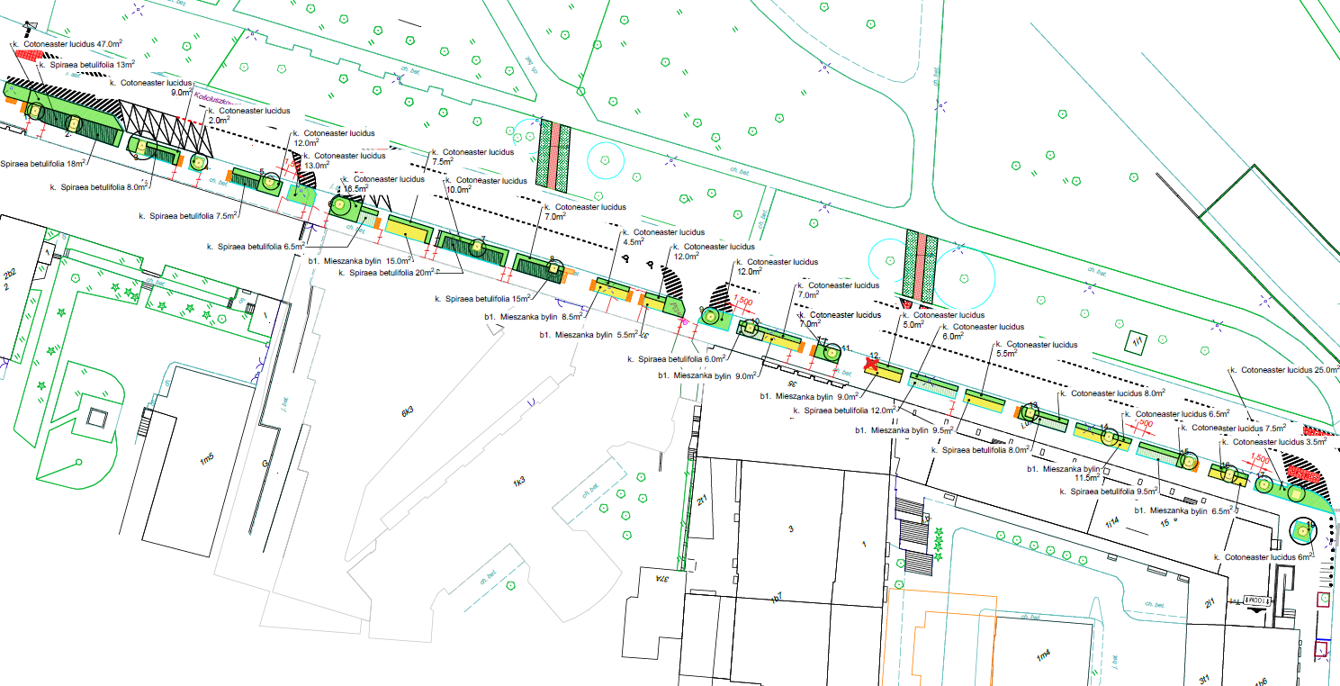Click the circled tree symbol numbered 14
The height and width of the screenshot is (686, 1340).
tap(1110, 436)
